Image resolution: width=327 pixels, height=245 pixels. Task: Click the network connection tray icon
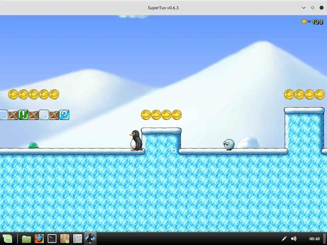284,239
